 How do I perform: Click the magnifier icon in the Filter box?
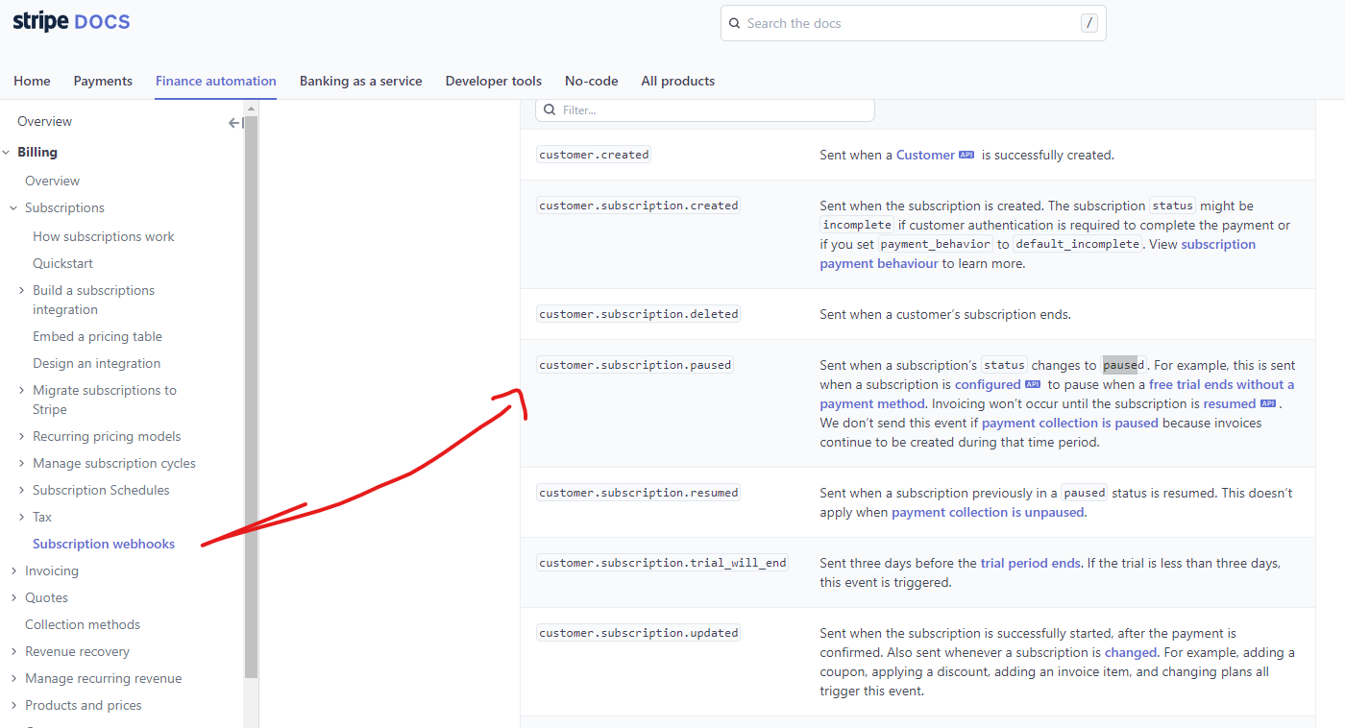click(x=550, y=110)
